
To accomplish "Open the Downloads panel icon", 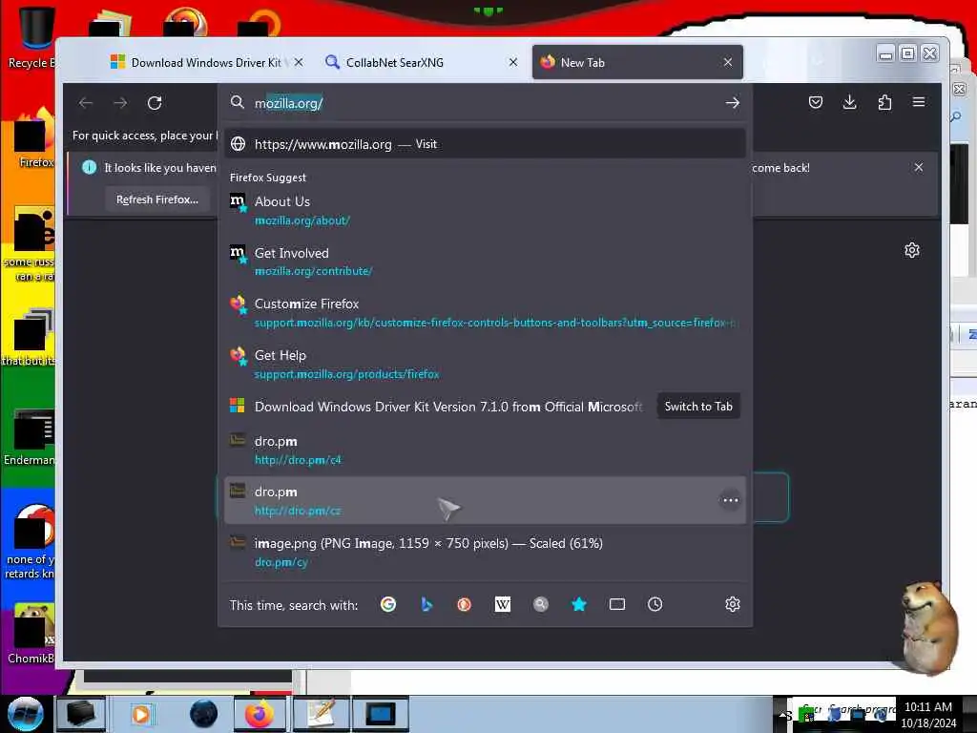I will [849, 102].
